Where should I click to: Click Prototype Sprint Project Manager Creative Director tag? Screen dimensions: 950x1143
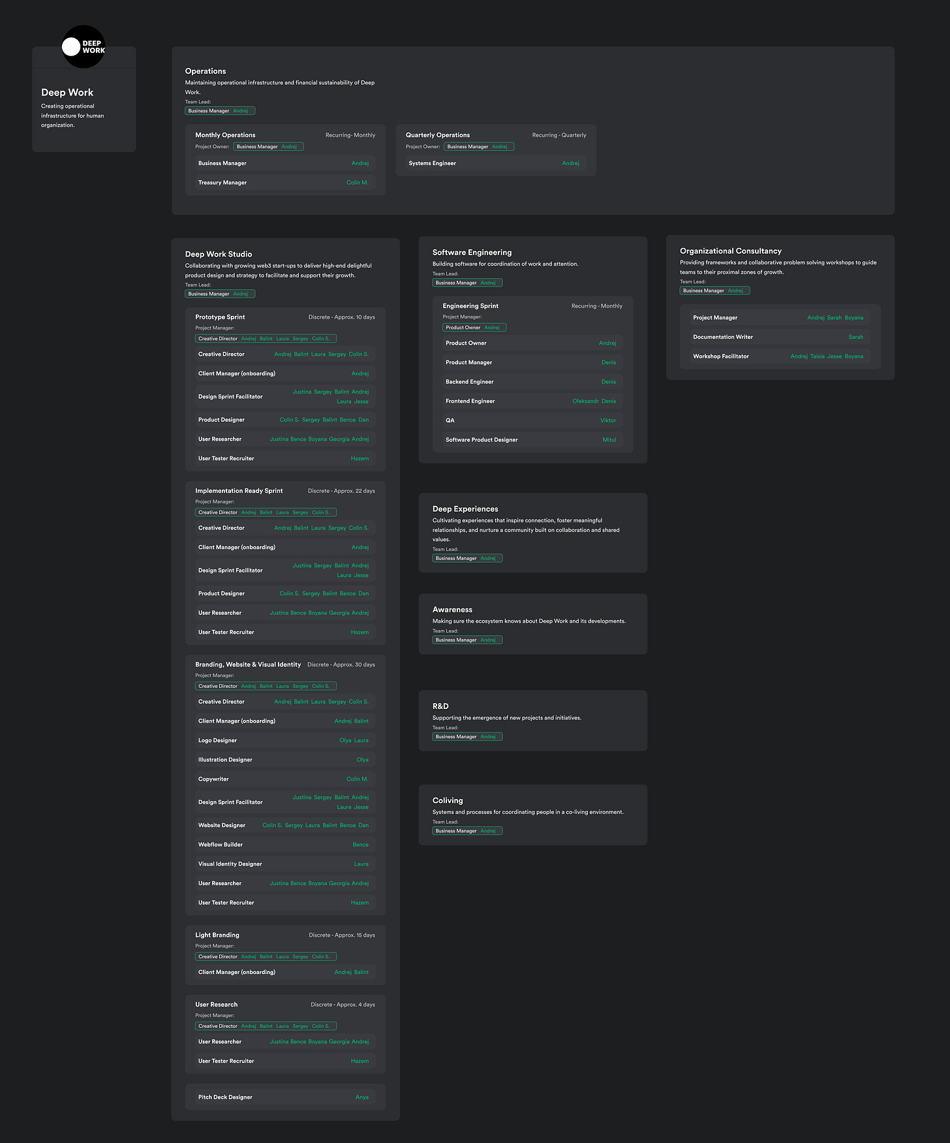coord(266,339)
